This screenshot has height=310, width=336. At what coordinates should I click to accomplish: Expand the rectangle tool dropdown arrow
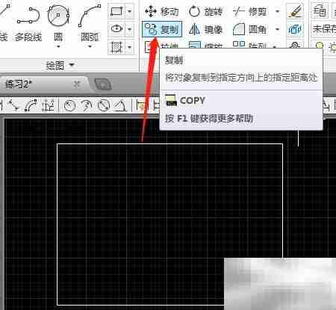(129, 11)
